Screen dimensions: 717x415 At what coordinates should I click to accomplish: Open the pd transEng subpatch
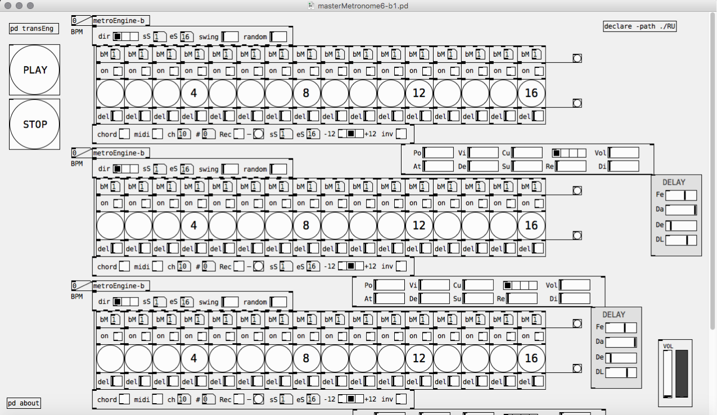(34, 29)
